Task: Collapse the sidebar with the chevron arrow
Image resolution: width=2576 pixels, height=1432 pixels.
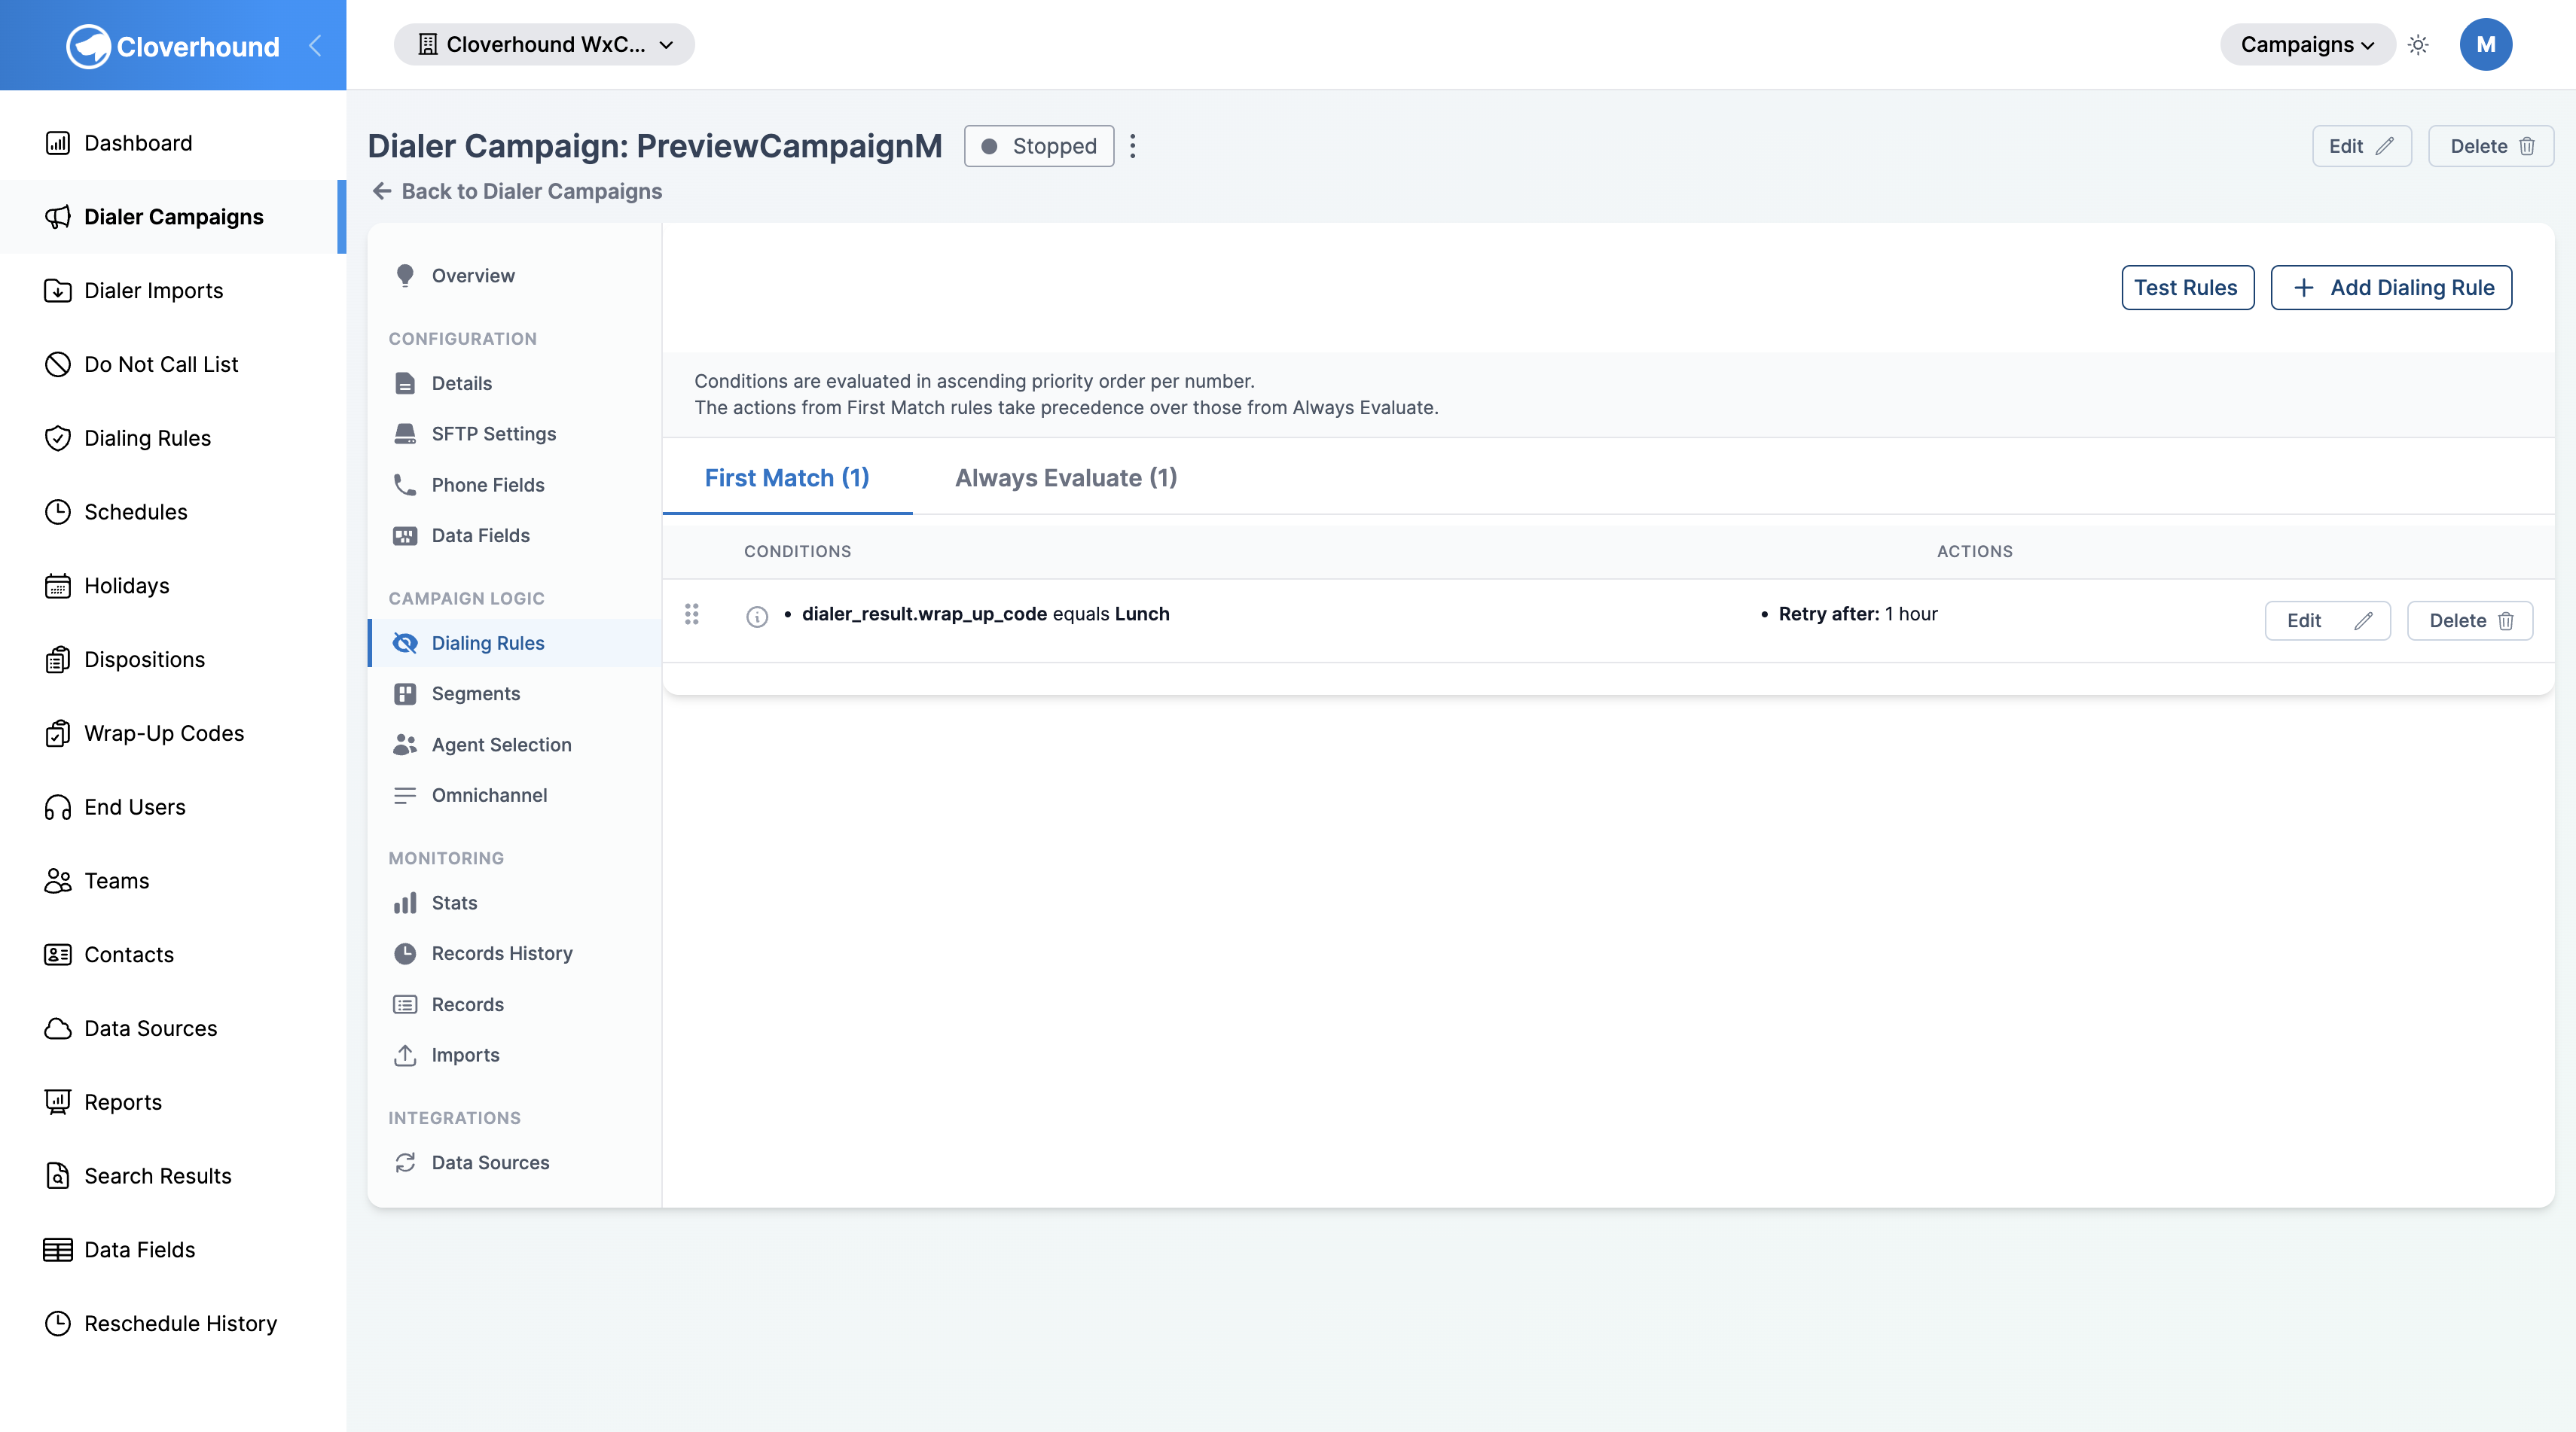Action: point(315,46)
